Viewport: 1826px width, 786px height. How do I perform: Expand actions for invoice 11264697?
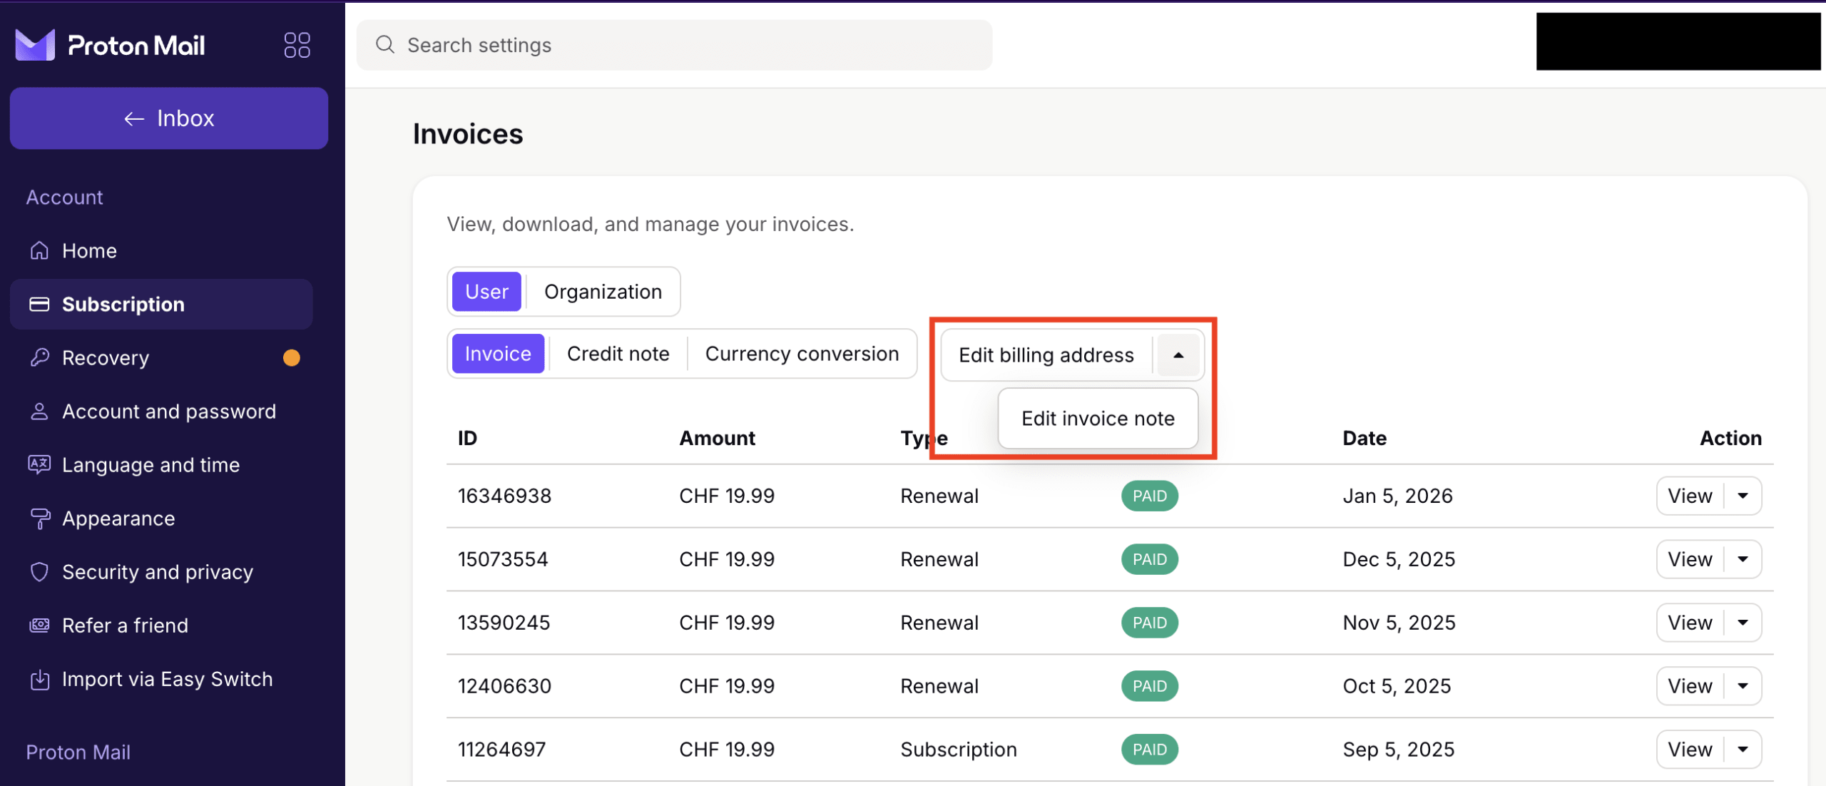pos(1742,749)
